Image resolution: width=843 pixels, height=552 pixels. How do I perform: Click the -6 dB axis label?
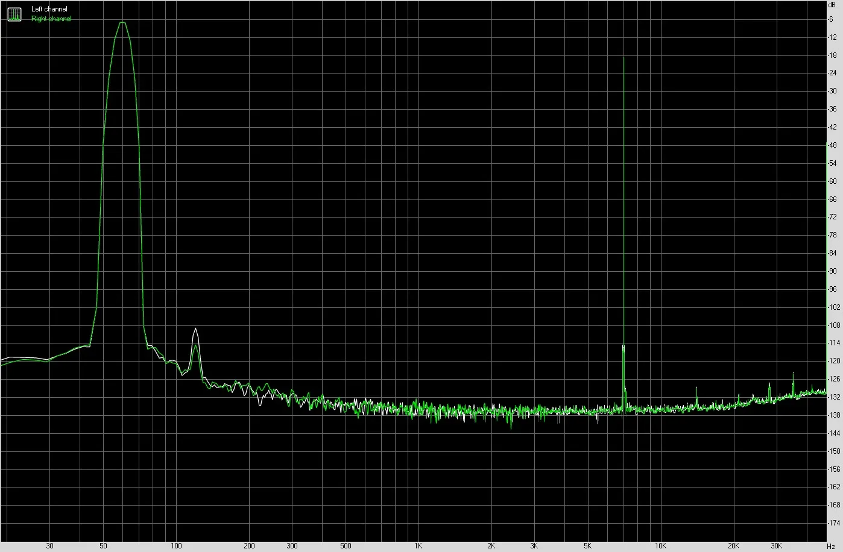click(832, 19)
